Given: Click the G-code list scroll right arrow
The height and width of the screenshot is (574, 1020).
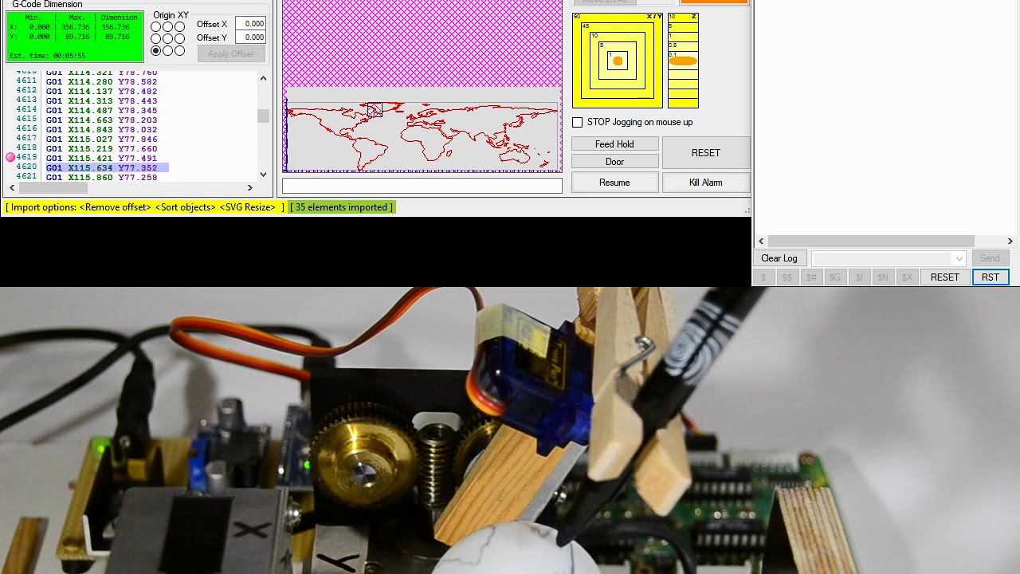Looking at the screenshot, I should (249, 187).
